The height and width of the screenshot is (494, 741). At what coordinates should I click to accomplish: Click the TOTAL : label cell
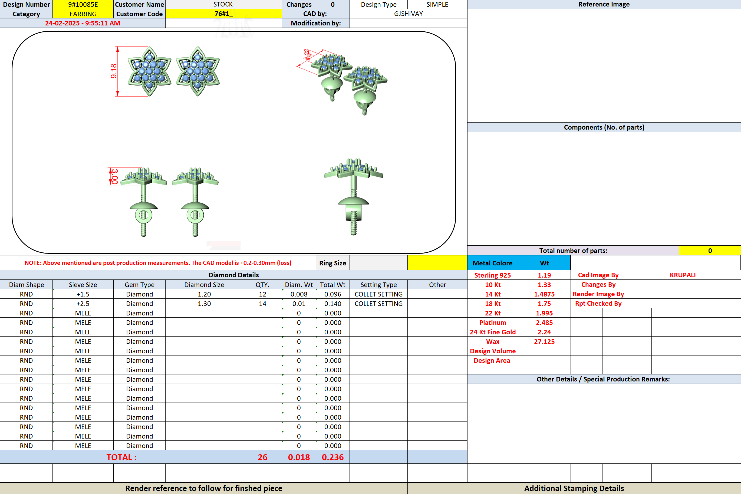pyautogui.click(x=122, y=457)
